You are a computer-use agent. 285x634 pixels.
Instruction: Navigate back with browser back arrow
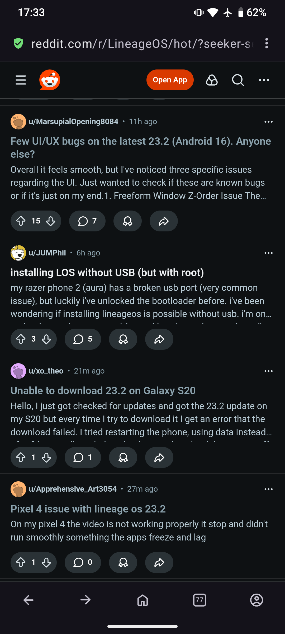[x=28, y=600]
